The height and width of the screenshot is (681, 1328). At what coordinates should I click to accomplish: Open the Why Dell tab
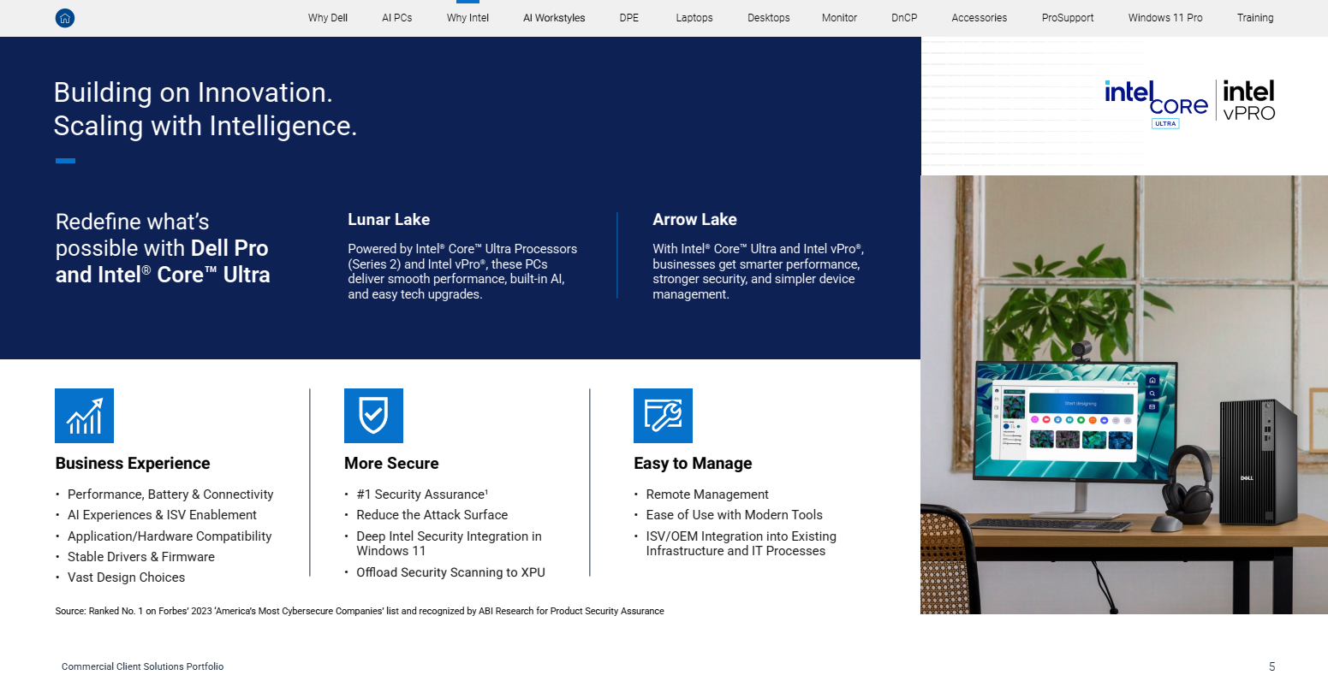(x=328, y=18)
